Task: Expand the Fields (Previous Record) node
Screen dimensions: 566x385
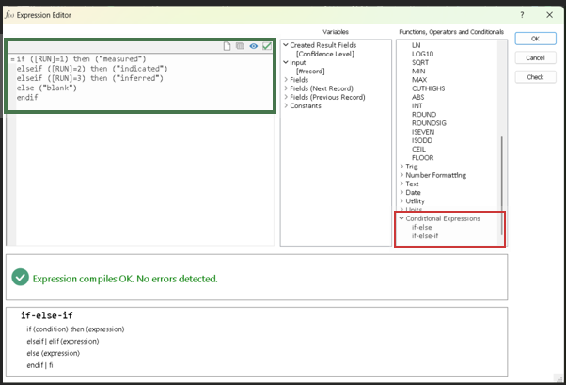Action: coord(286,97)
